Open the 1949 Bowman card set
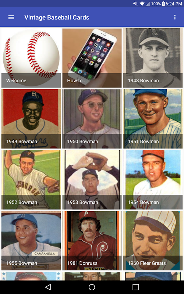This screenshot has width=184, height=294. [x=31, y=119]
